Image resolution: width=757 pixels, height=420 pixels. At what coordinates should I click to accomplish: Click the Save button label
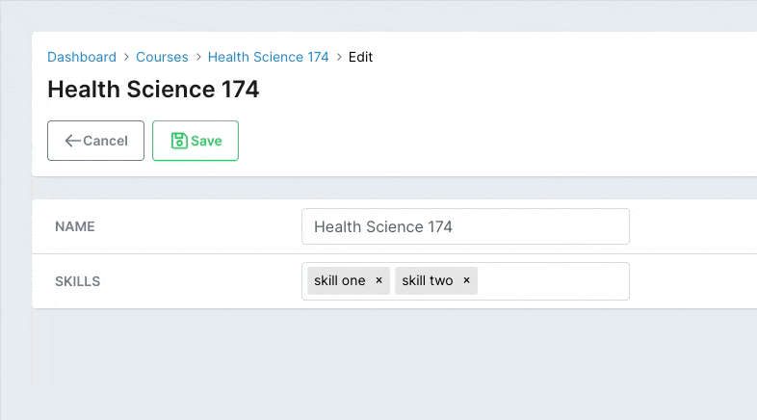tap(206, 141)
